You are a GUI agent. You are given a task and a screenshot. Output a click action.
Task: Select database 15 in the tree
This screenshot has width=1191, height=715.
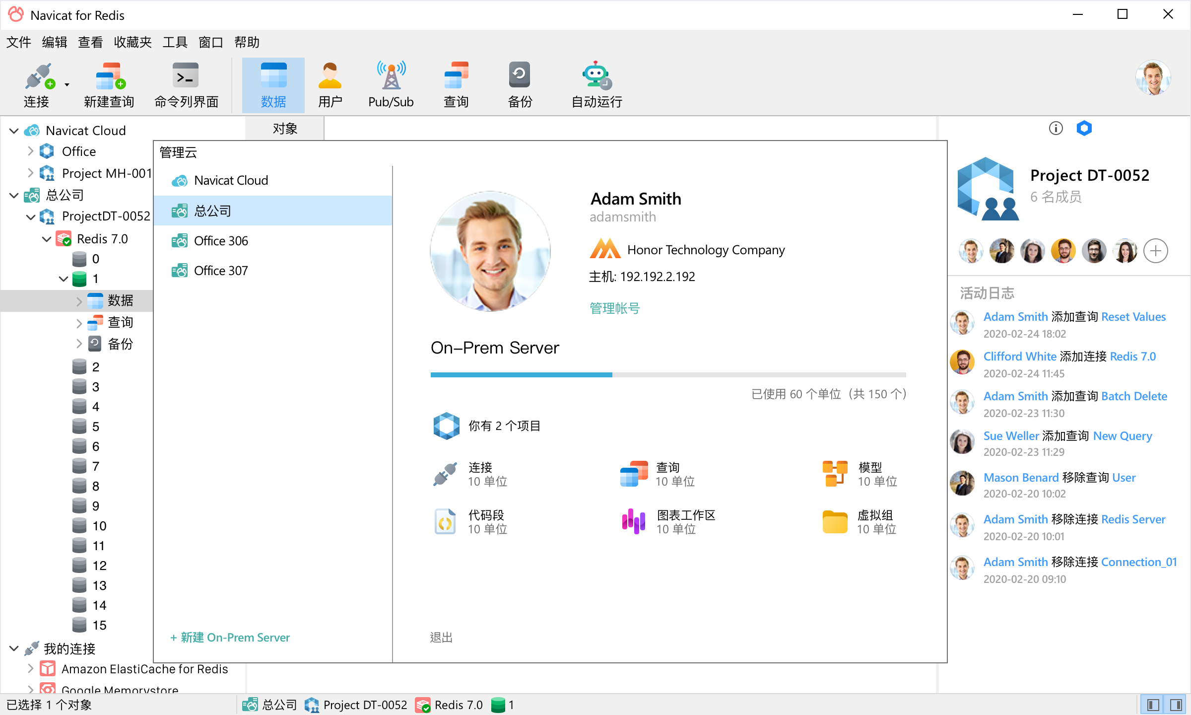[89, 625]
